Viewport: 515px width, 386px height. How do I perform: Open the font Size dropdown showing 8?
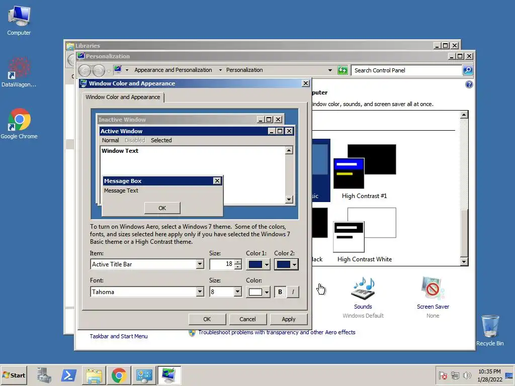[x=238, y=292]
